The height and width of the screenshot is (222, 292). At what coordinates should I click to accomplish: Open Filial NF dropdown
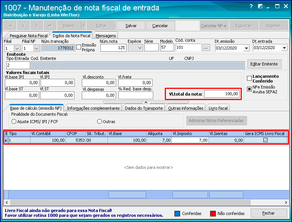pos(37,48)
